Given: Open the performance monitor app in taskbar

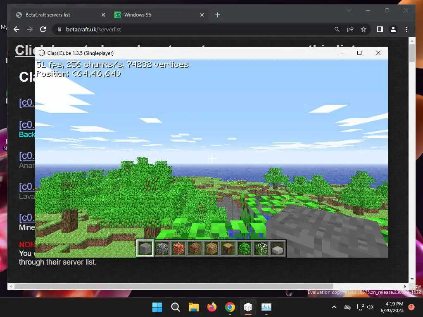Looking at the screenshot, I should [266, 307].
